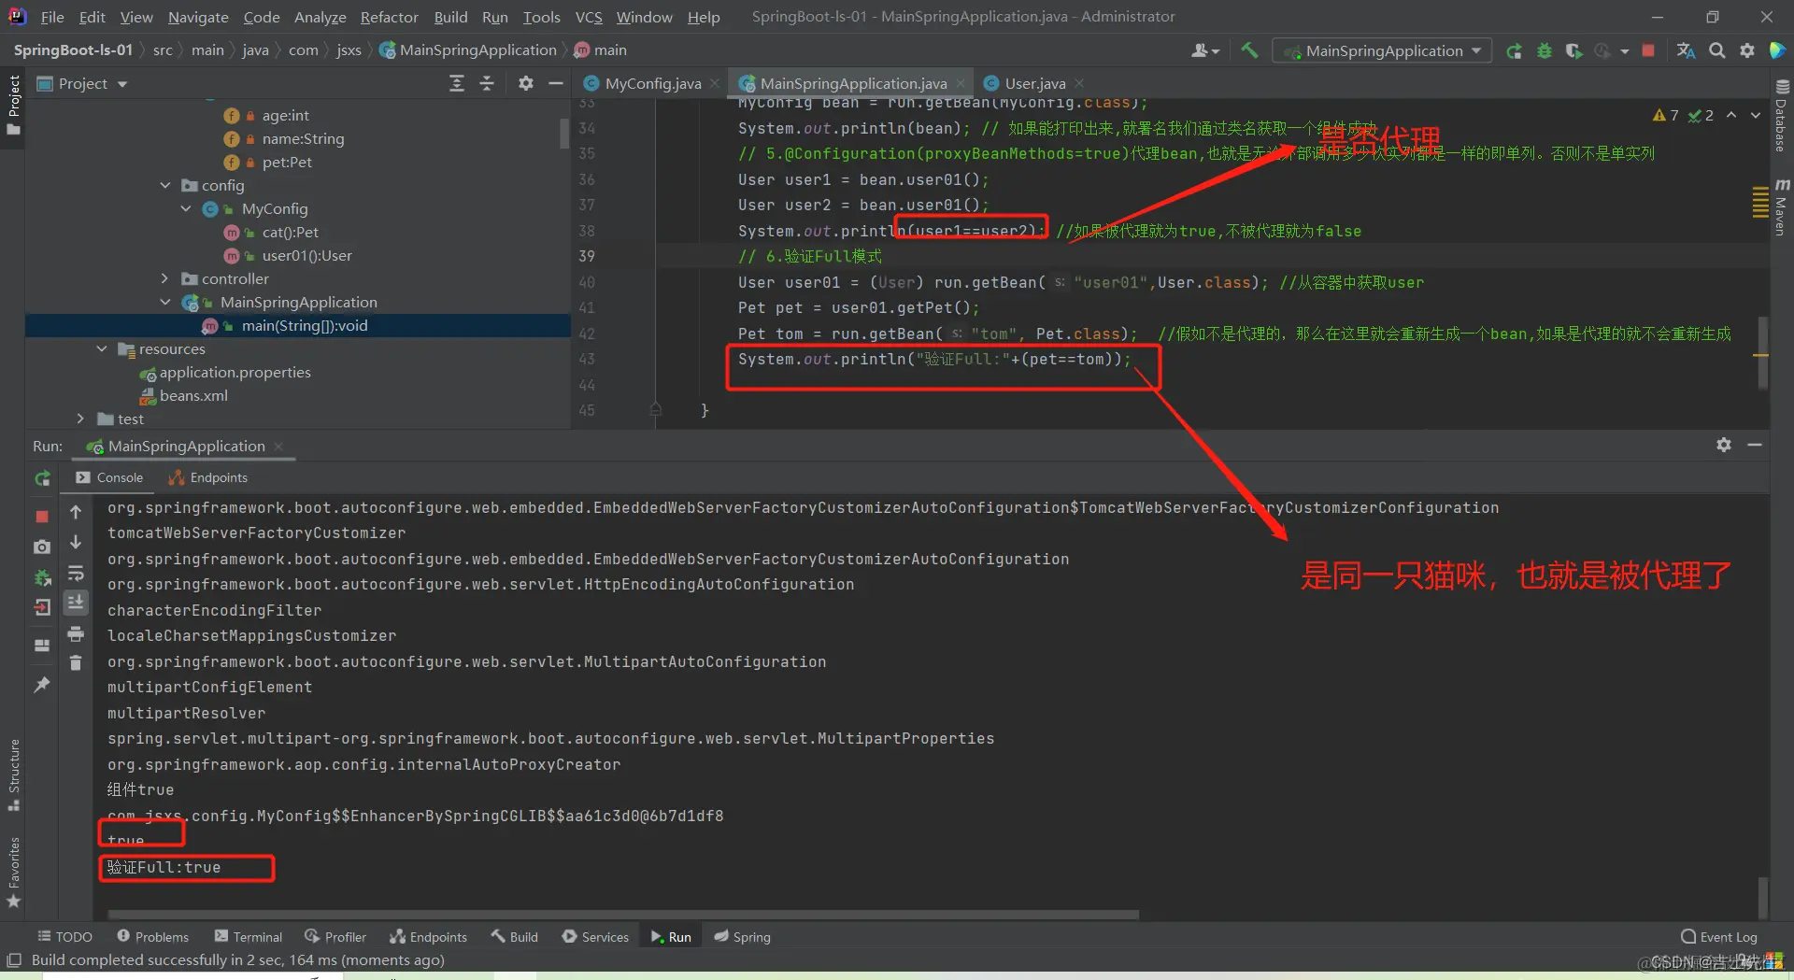
Task: Open the MainSpringApplication run configuration dropdown
Action: [1383, 50]
